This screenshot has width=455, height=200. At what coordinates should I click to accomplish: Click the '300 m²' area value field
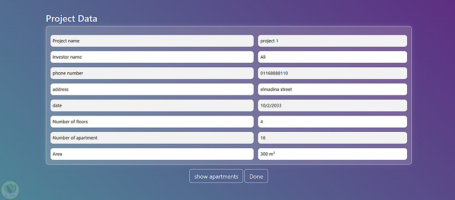click(332, 154)
